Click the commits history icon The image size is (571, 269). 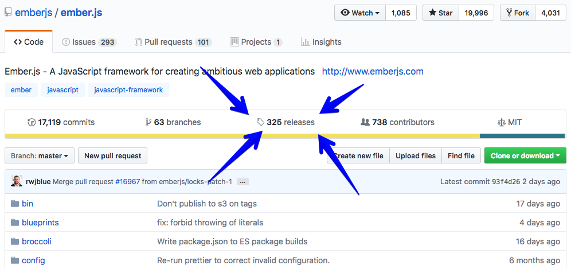point(32,122)
